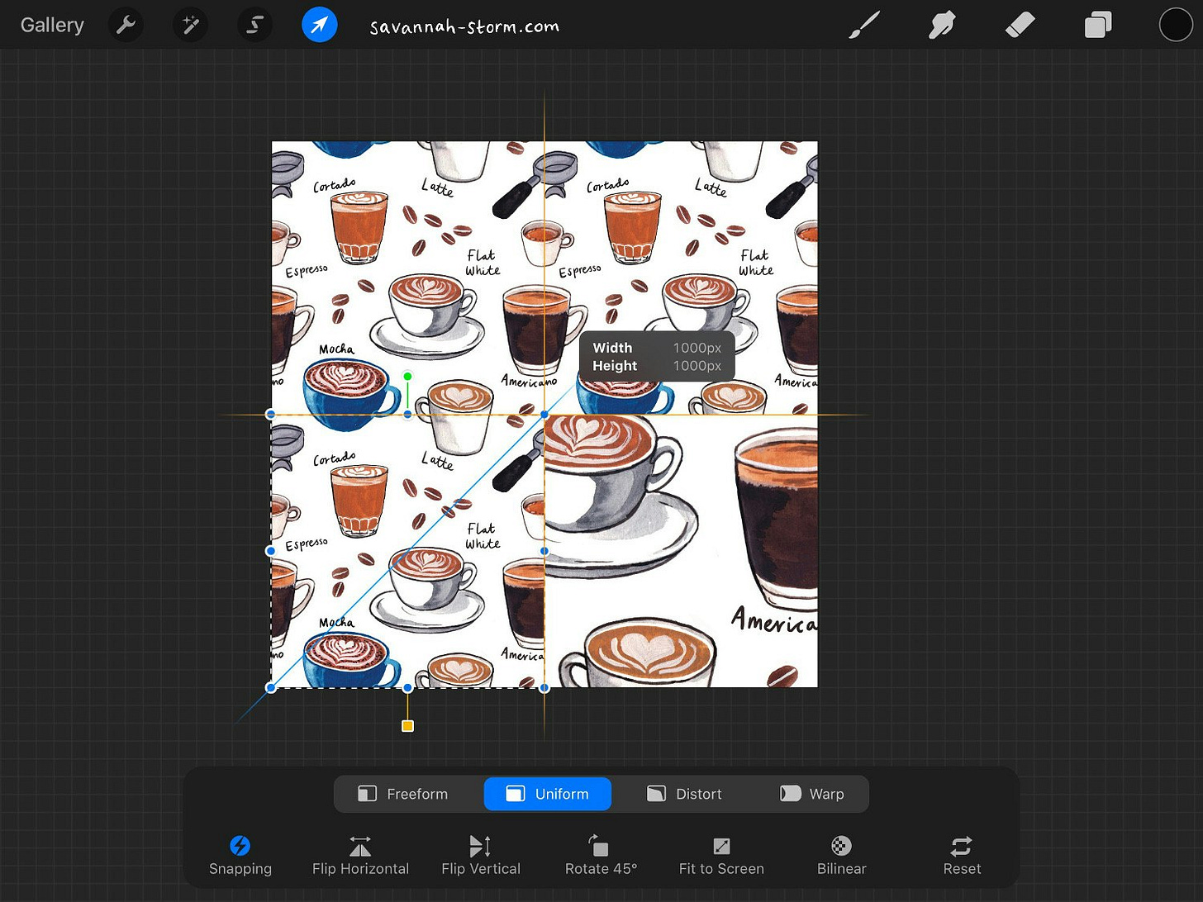The image size is (1203, 902).
Task: Open the active color swatch
Action: point(1176,25)
